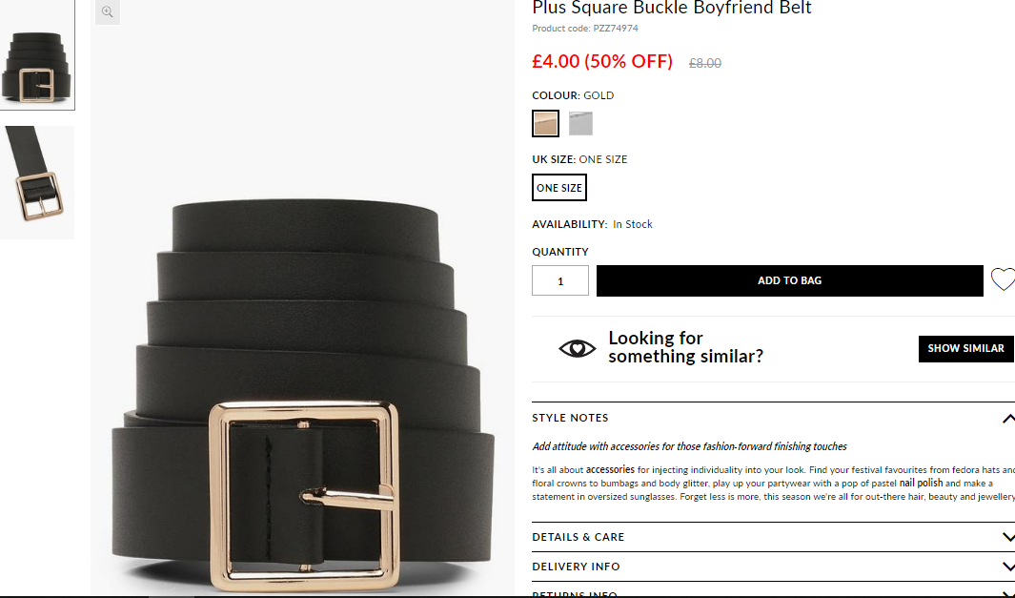The image size is (1015, 598).
Task: Click the SHOW SIMILAR button
Action: (x=965, y=348)
